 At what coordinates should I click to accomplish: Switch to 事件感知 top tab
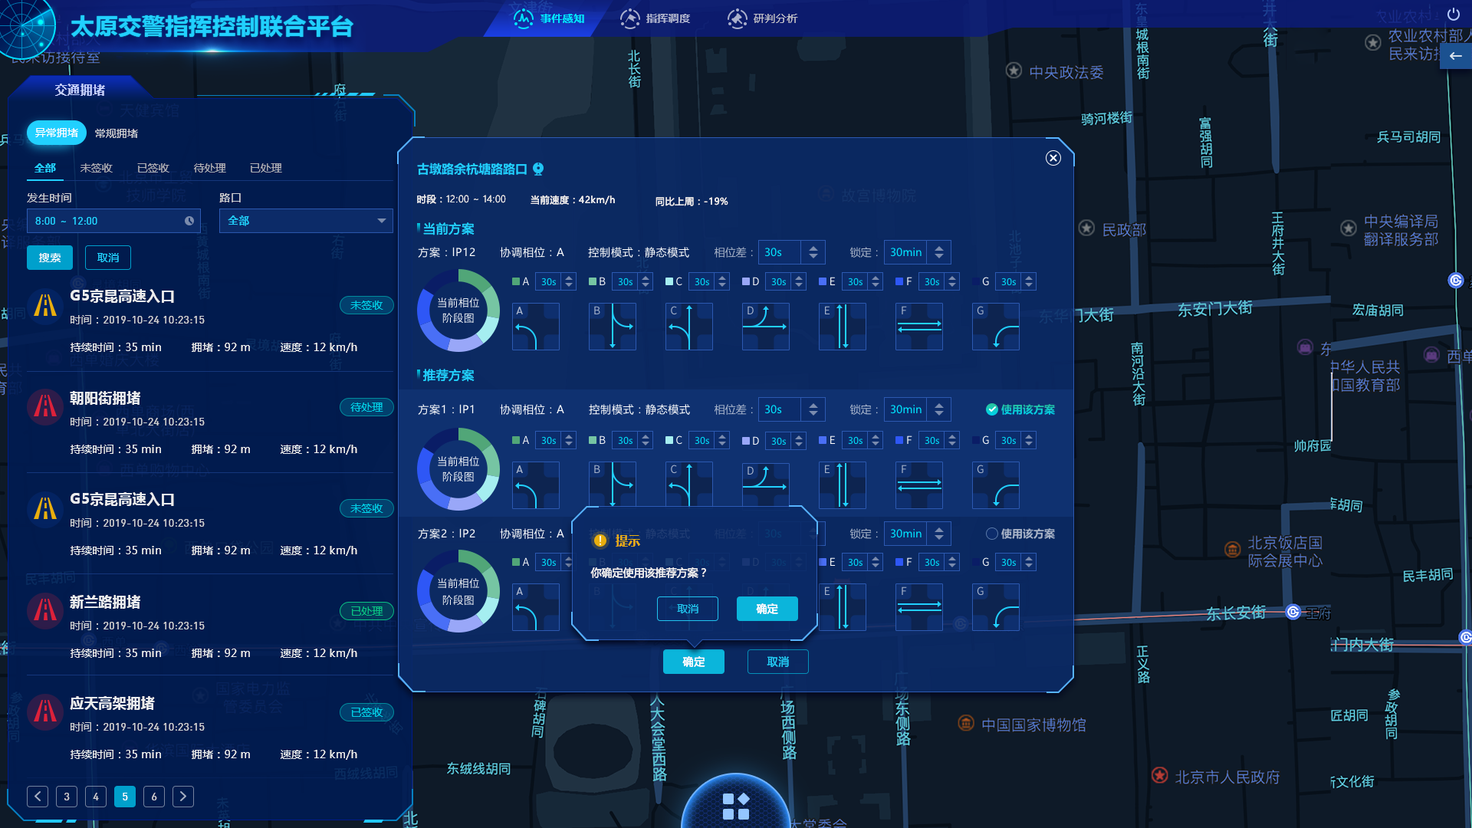[549, 18]
